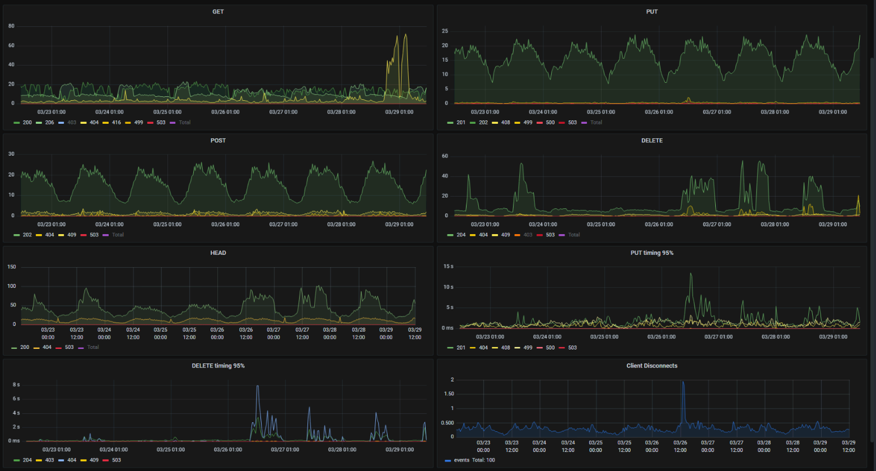This screenshot has width=876, height=471.
Task: Open the GET panel title menu
Action: [218, 12]
